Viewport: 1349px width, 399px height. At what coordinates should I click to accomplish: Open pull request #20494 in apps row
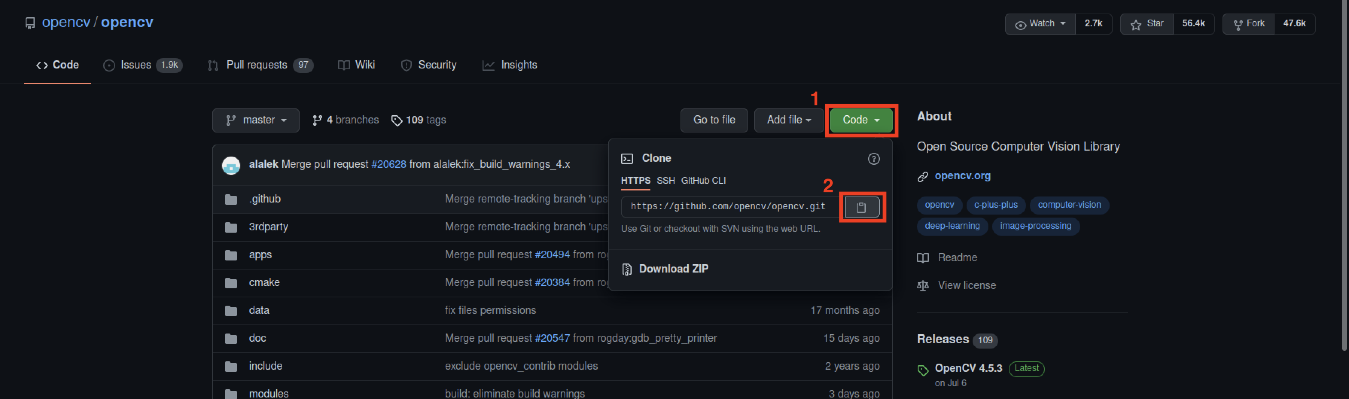(x=552, y=254)
